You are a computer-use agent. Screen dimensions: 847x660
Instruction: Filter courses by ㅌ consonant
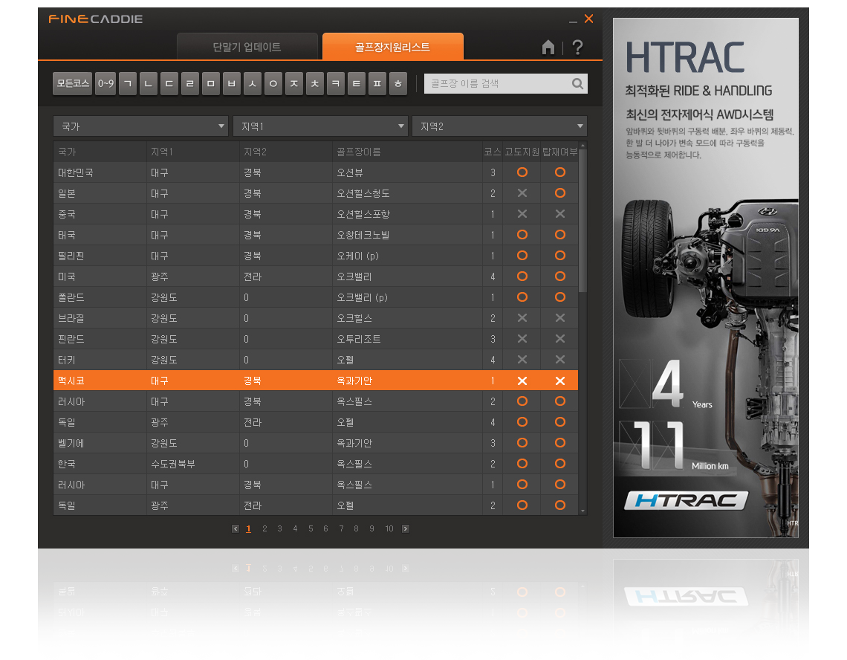pos(357,84)
